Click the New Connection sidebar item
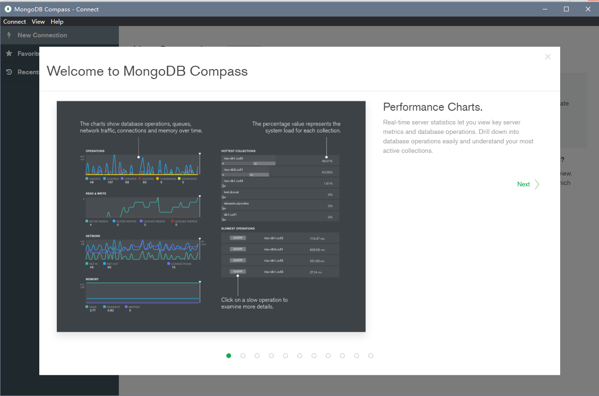 pyautogui.click(x=59, y=35)
